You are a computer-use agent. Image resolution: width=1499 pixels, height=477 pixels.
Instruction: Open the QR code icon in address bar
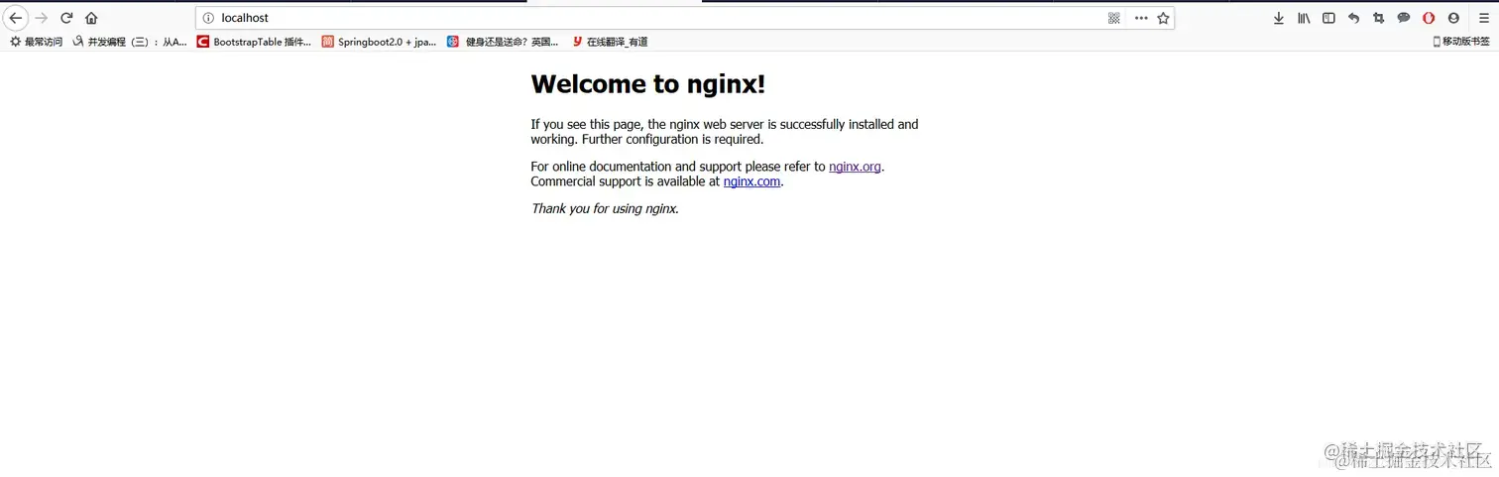point(1114,18)
